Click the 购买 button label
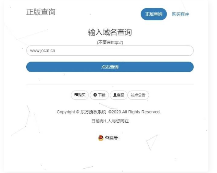 point(82,95)
